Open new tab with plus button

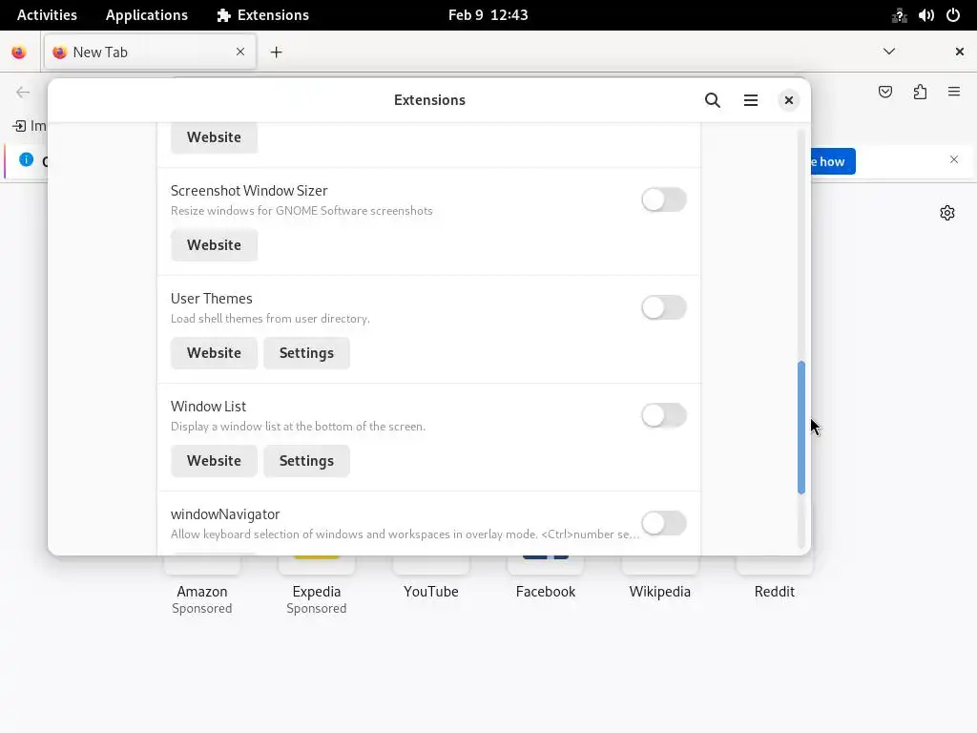pyautogui.click(x=276, y=52)
